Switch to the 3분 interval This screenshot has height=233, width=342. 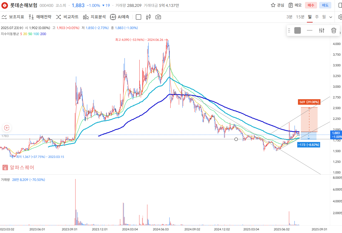(289, 17)
